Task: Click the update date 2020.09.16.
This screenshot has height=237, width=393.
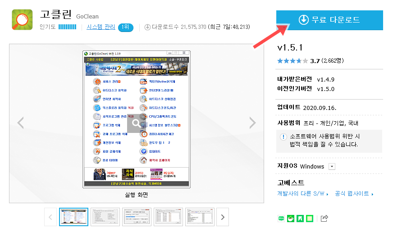Action: coord(320,108)
